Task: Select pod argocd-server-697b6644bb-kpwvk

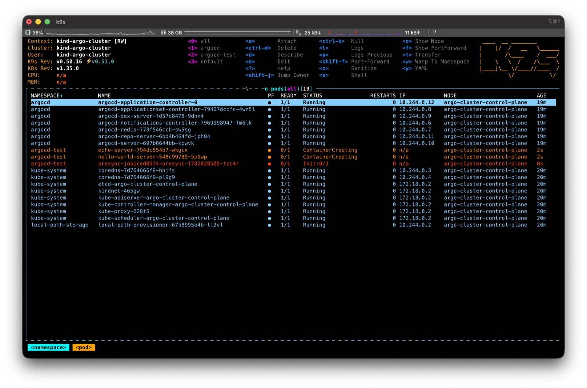Action: (x=293, y=144)
